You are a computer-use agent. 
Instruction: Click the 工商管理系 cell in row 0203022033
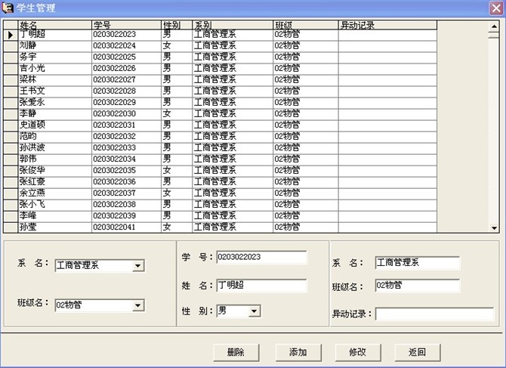click(233, 148)
